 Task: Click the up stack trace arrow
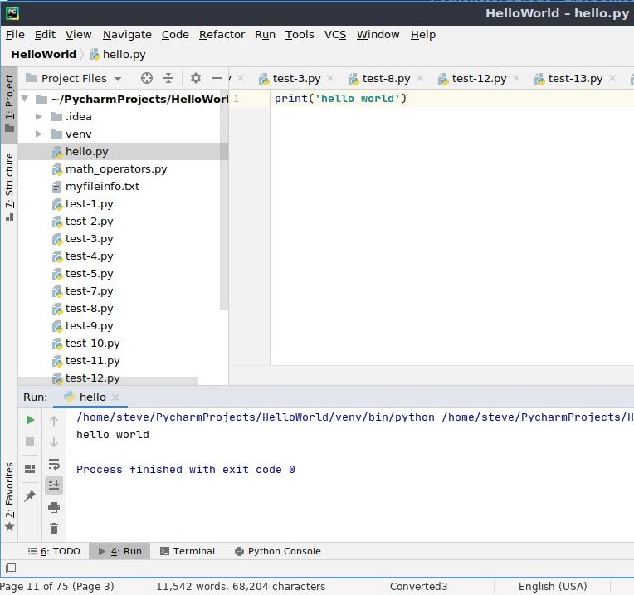click(54, 421)
